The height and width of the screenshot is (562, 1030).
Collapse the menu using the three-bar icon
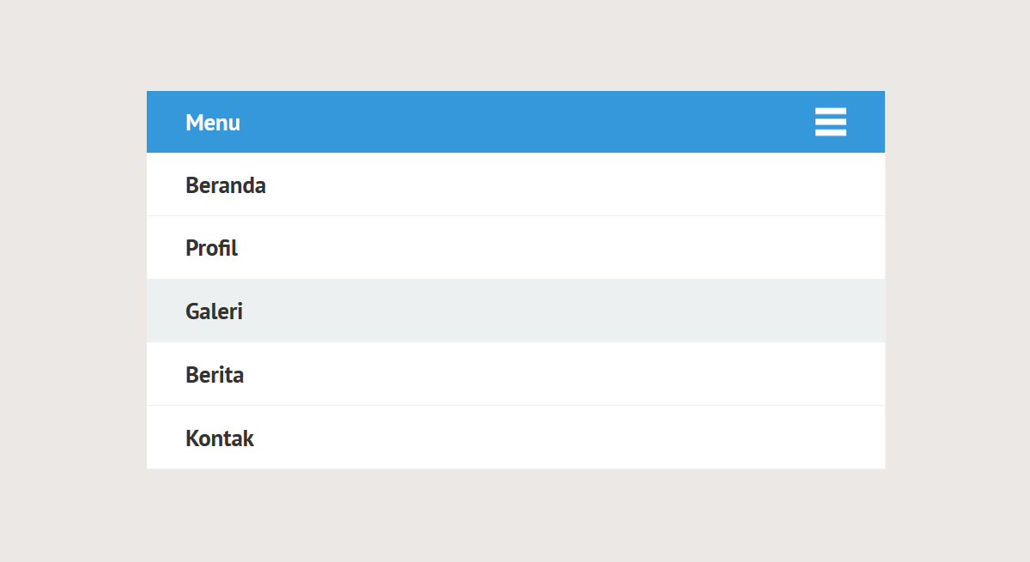[831, 122]
